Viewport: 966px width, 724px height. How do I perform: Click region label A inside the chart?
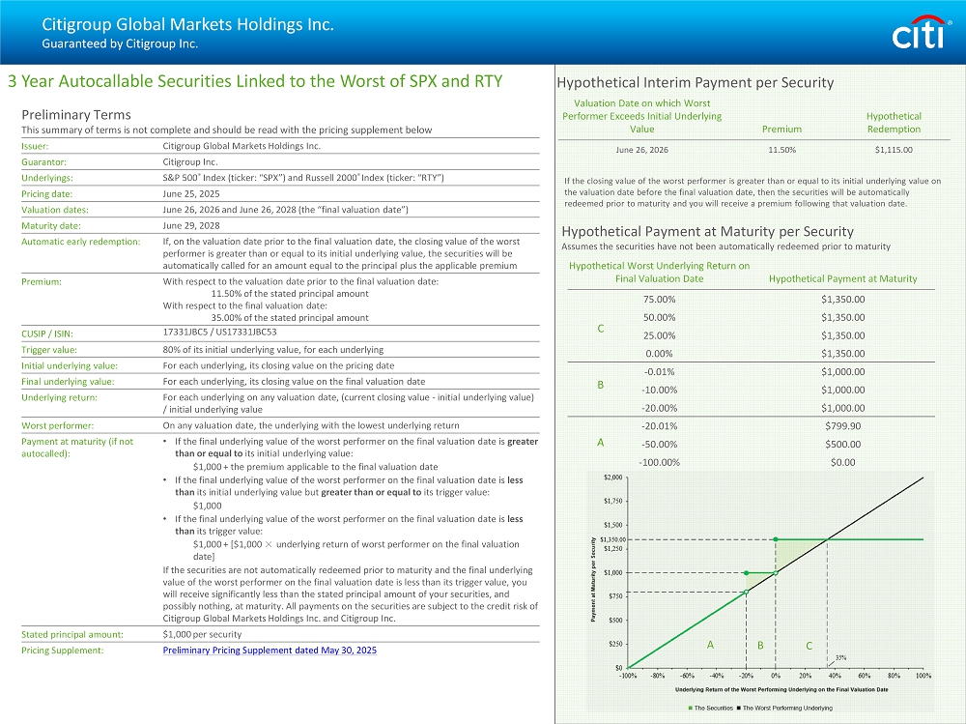coord(710,645)
